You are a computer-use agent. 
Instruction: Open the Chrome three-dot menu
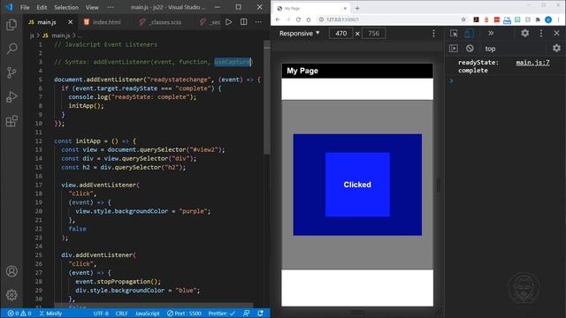559,19
